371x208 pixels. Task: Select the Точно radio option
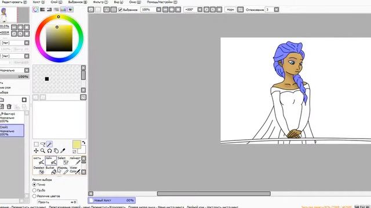click(34, 185)
